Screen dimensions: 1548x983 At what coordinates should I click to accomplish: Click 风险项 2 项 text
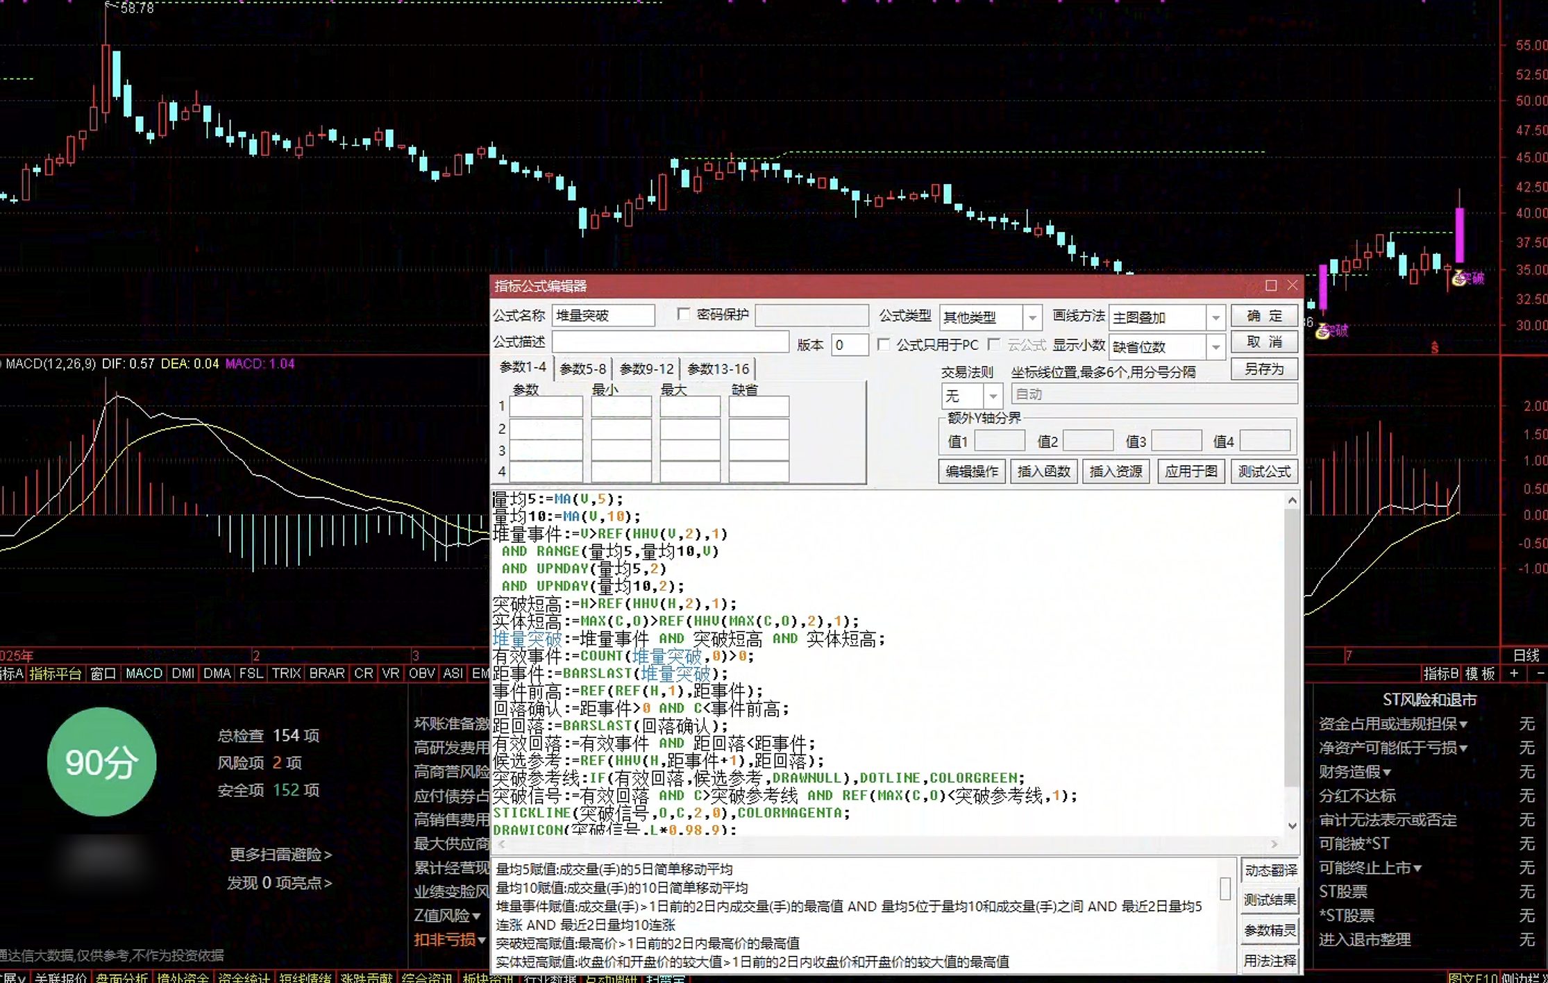[260, 763]
